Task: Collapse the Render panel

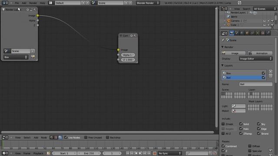Action: click(222, 47)
